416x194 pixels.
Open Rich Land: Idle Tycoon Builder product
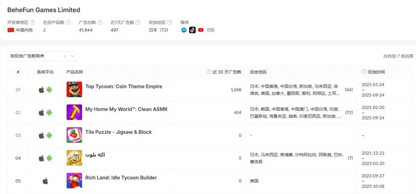pyautogui.click(x=121, y=178)
